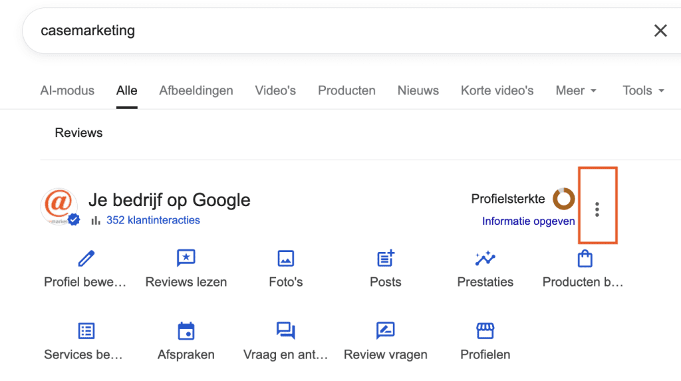Click the Afspraken calendar icon

tap(186, 331)
